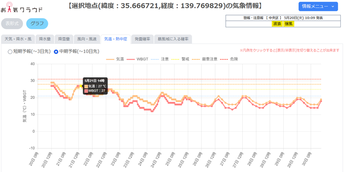344x172 pixels.
Task: Toggle the 危険 red legend item
Action: point(229,59)
